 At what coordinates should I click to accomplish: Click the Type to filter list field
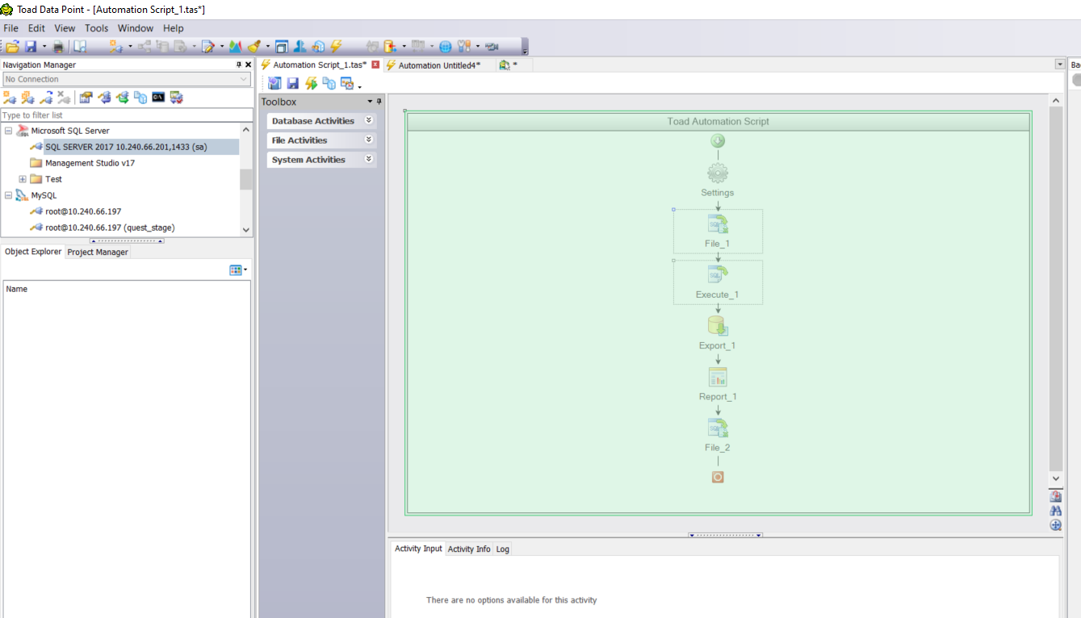point(127,115)
